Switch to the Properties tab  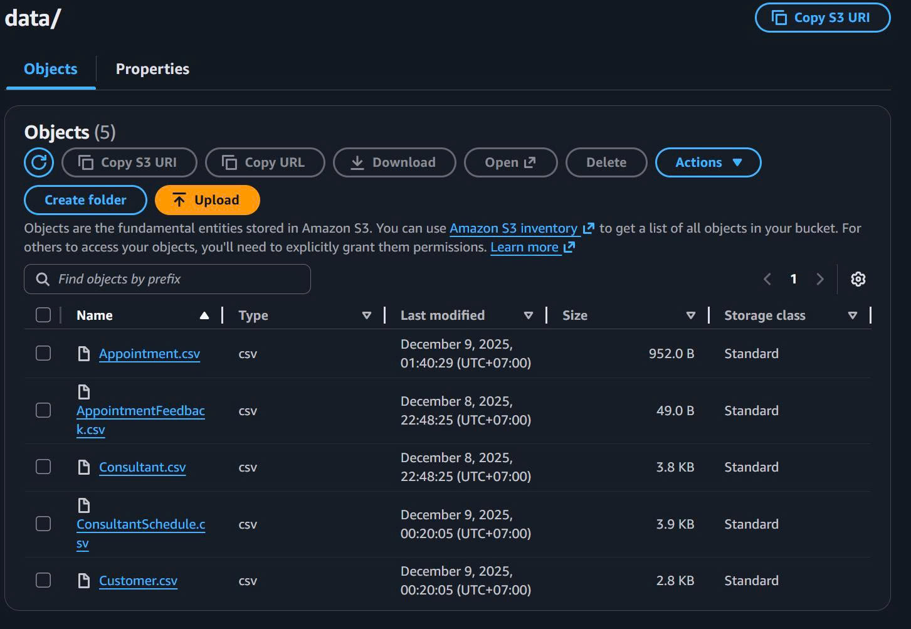[152, 69]
